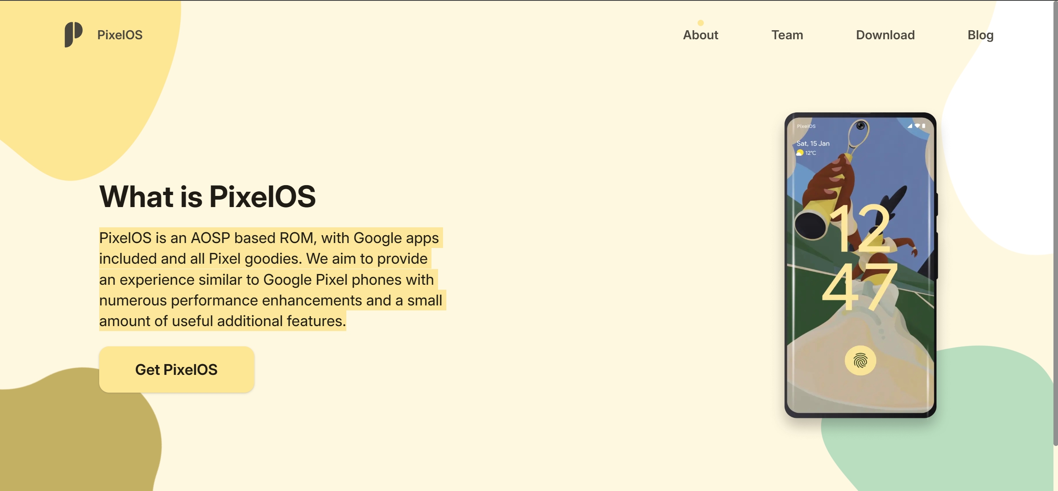
Task: Click the PixelOS carrier label on phone
Action: (806, 126)
